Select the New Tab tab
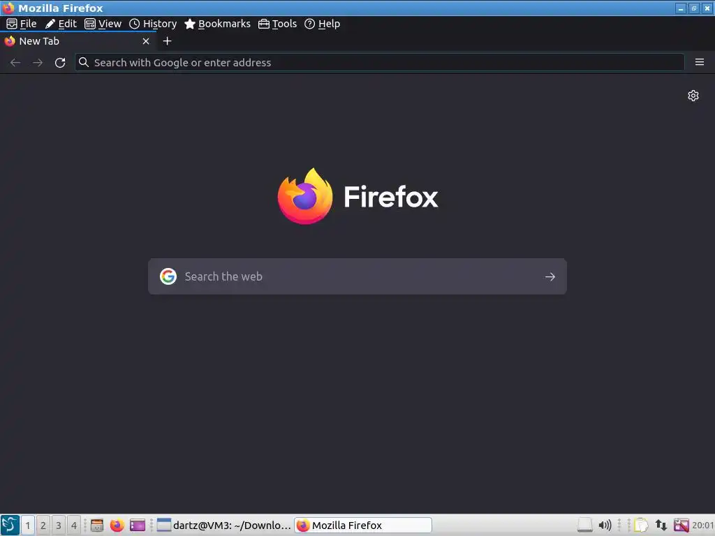This screenshot has width=715, height=536. point(78,41)
